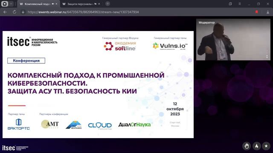Click the red bookmark icon in the address bar
Viewport: 273px width, 153px height.
[x=257, y=12]
